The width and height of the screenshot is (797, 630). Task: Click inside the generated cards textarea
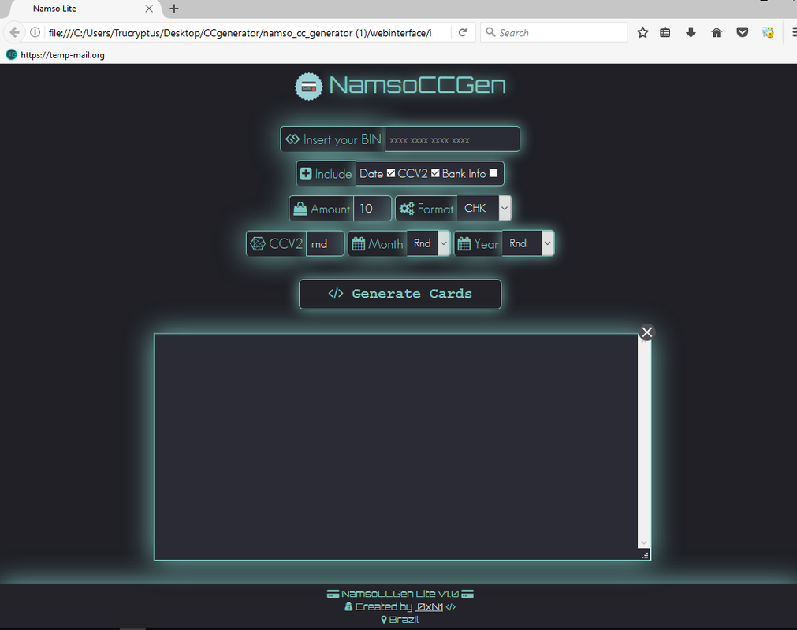click(x=397, y=447)
